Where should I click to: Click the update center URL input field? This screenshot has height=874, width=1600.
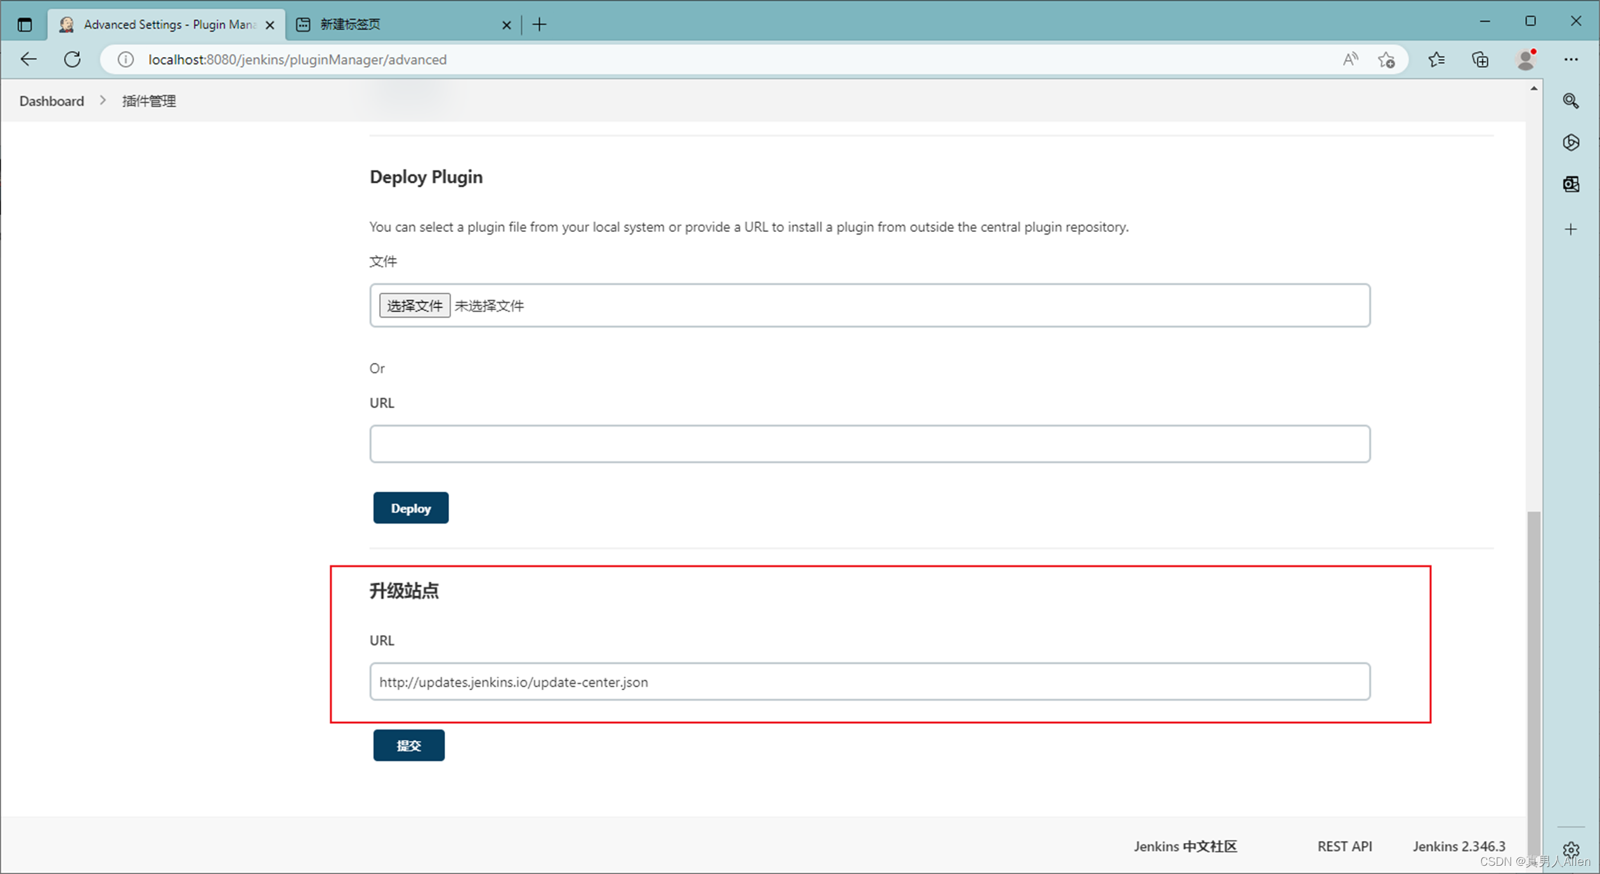tap(869, 682)
